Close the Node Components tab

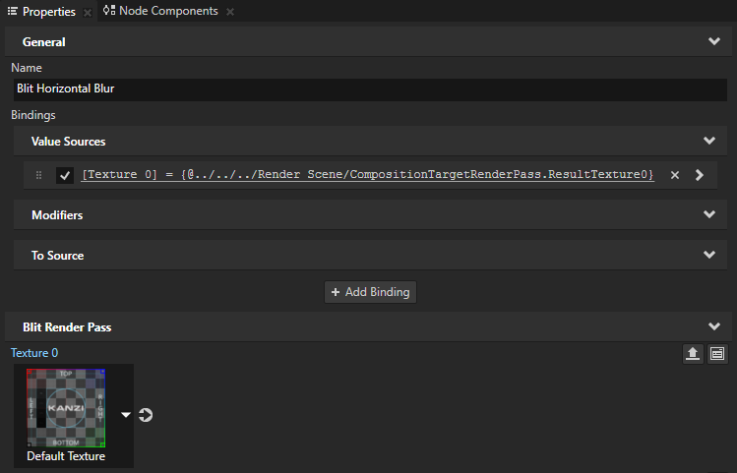[x=230, y=12]
